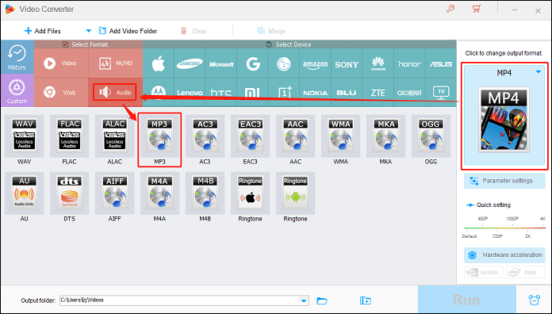Screen dimensions: 552x314
Task: Select the Alcatel device category
Action: 409,92
